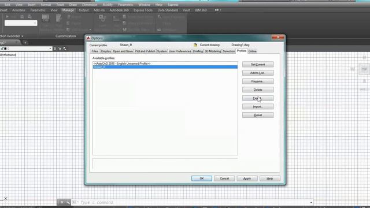Open the User Interface (CUI) ribbon icon
The height and width of the screenshot is (208, 370).
coord(45,18)
